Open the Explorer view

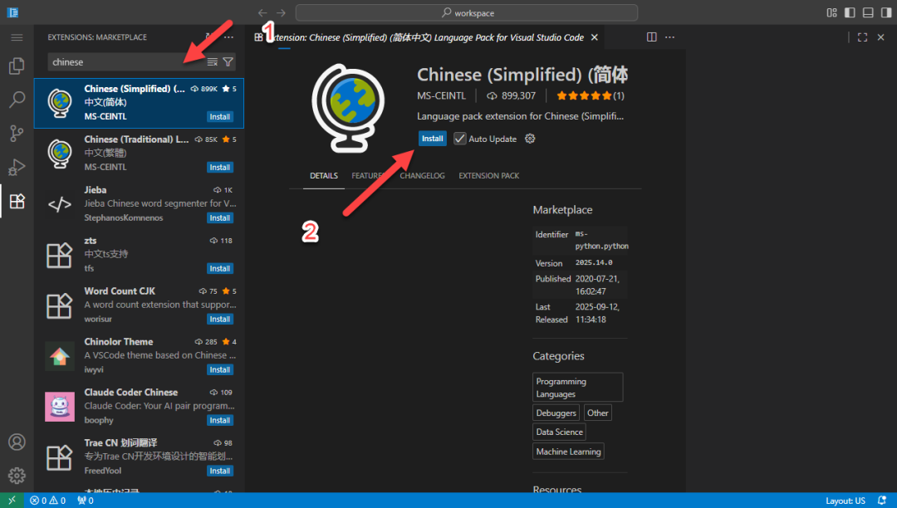pyautogui.click(x=17, y=66)
